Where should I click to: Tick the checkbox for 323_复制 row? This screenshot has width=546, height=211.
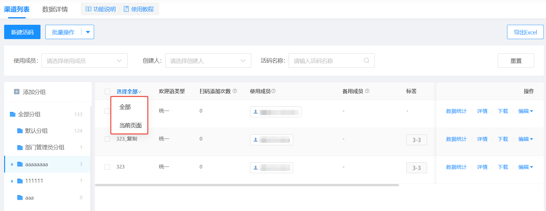(107, 139)
